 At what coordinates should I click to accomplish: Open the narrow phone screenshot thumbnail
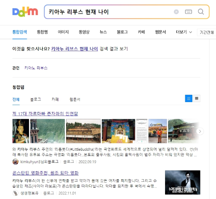(142, 131)
